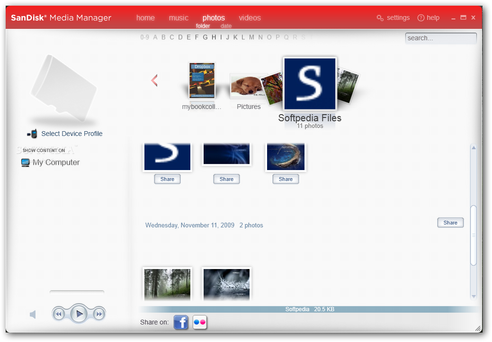Jump to letter A in index
Viewport: 492px width, 342px height.
point(155,37)
